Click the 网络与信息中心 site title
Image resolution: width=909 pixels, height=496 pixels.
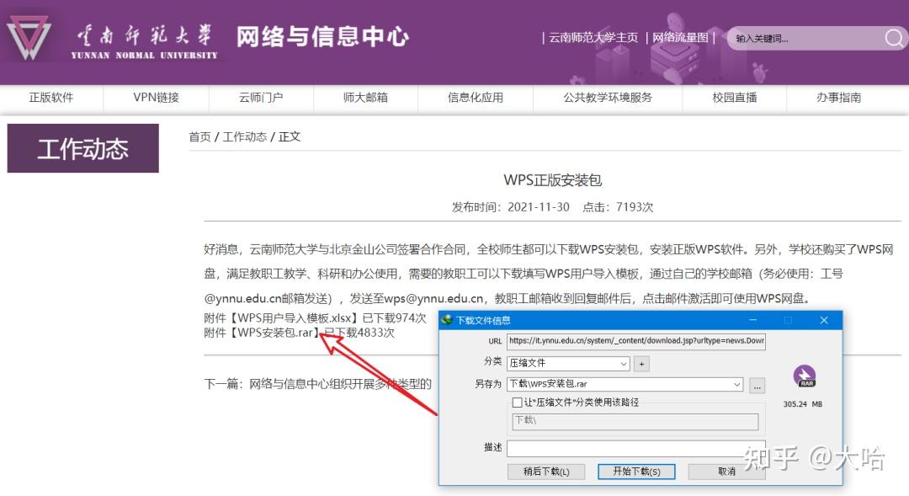[x=323, y=37]
